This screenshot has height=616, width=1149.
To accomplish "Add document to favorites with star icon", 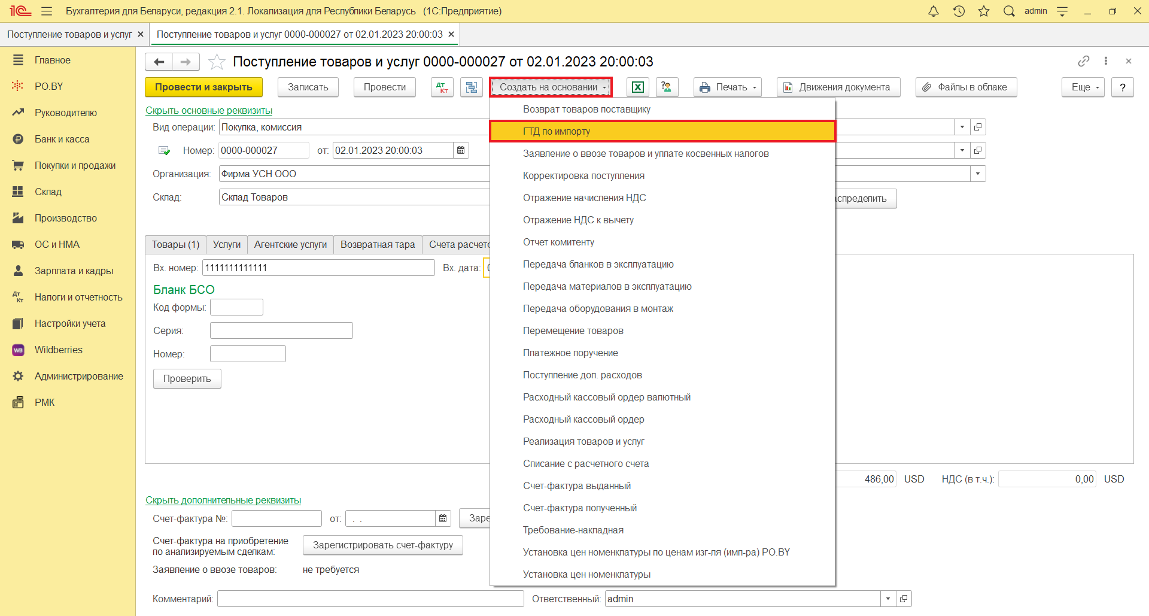I will tap(217, 62).
